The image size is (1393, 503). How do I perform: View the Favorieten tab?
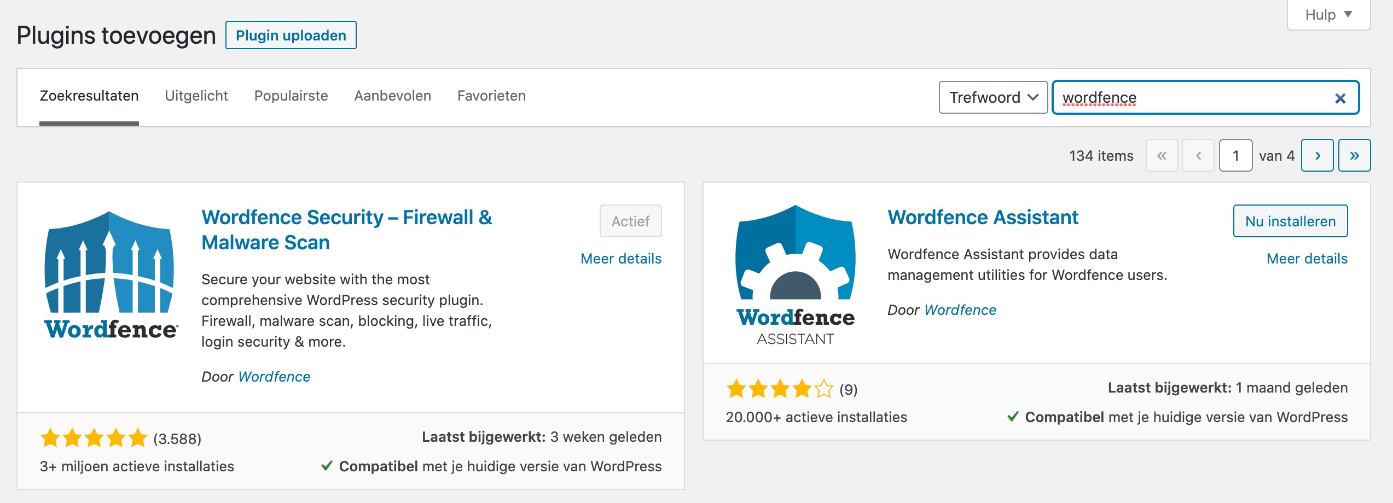pos(491,96)
